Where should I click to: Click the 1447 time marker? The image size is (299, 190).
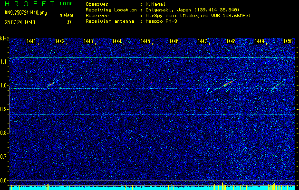coord(203,41)
